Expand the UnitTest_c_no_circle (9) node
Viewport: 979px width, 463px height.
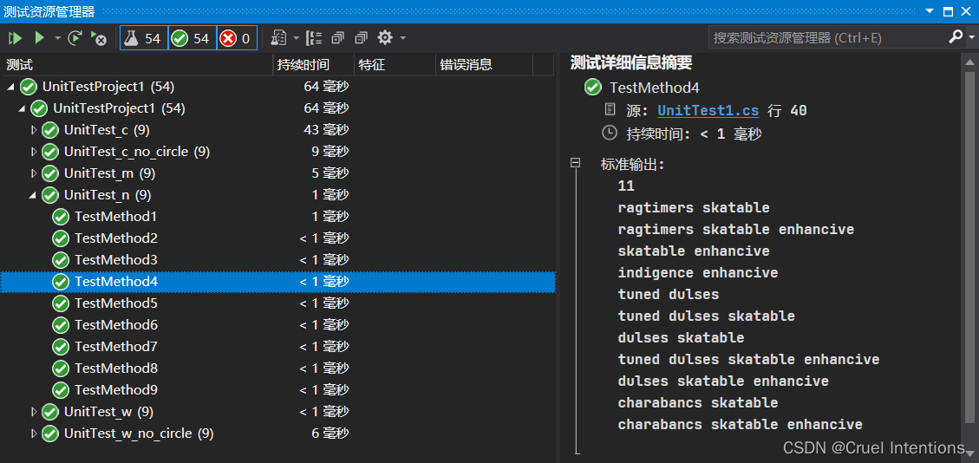point(34,152)
